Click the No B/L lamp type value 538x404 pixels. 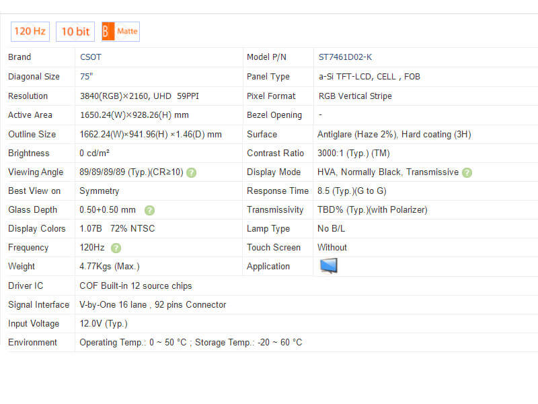(333, 229)
